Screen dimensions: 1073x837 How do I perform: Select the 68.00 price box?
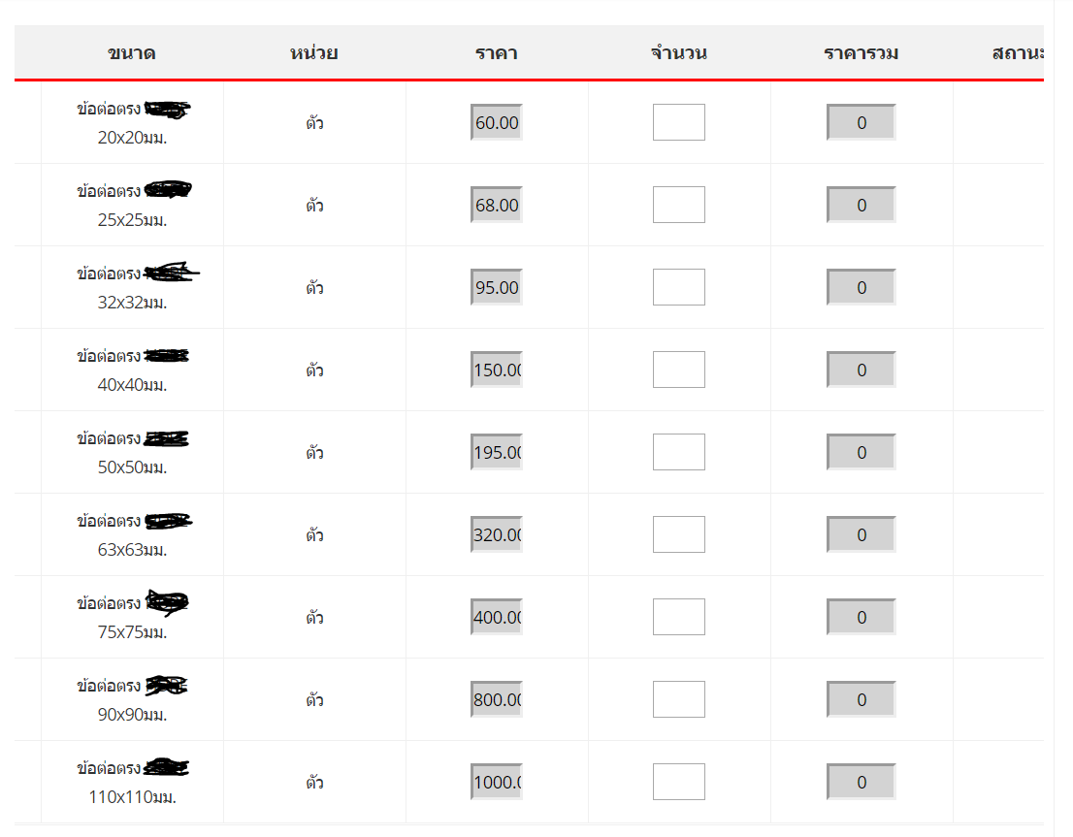point(496,205)
